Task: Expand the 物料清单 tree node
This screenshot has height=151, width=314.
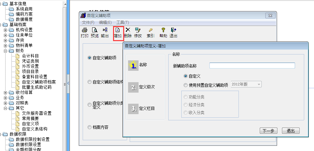Action: click(x=6, y=46)
